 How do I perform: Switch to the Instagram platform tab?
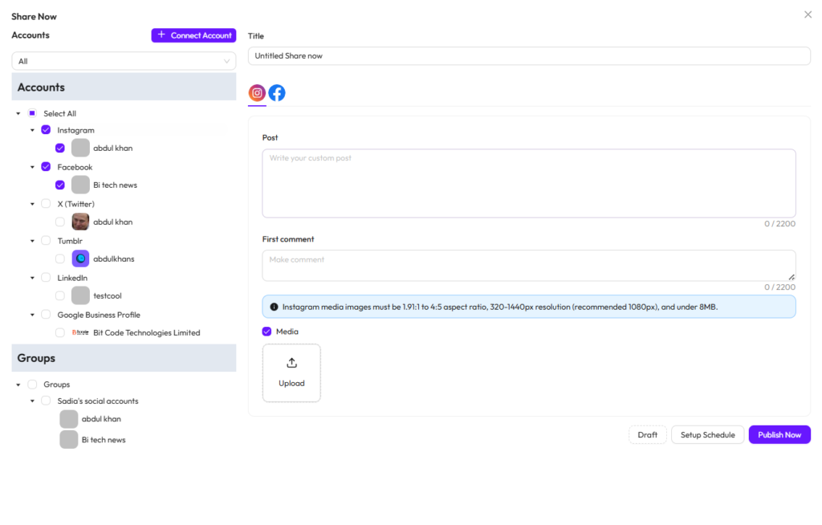tap(257, 93)
